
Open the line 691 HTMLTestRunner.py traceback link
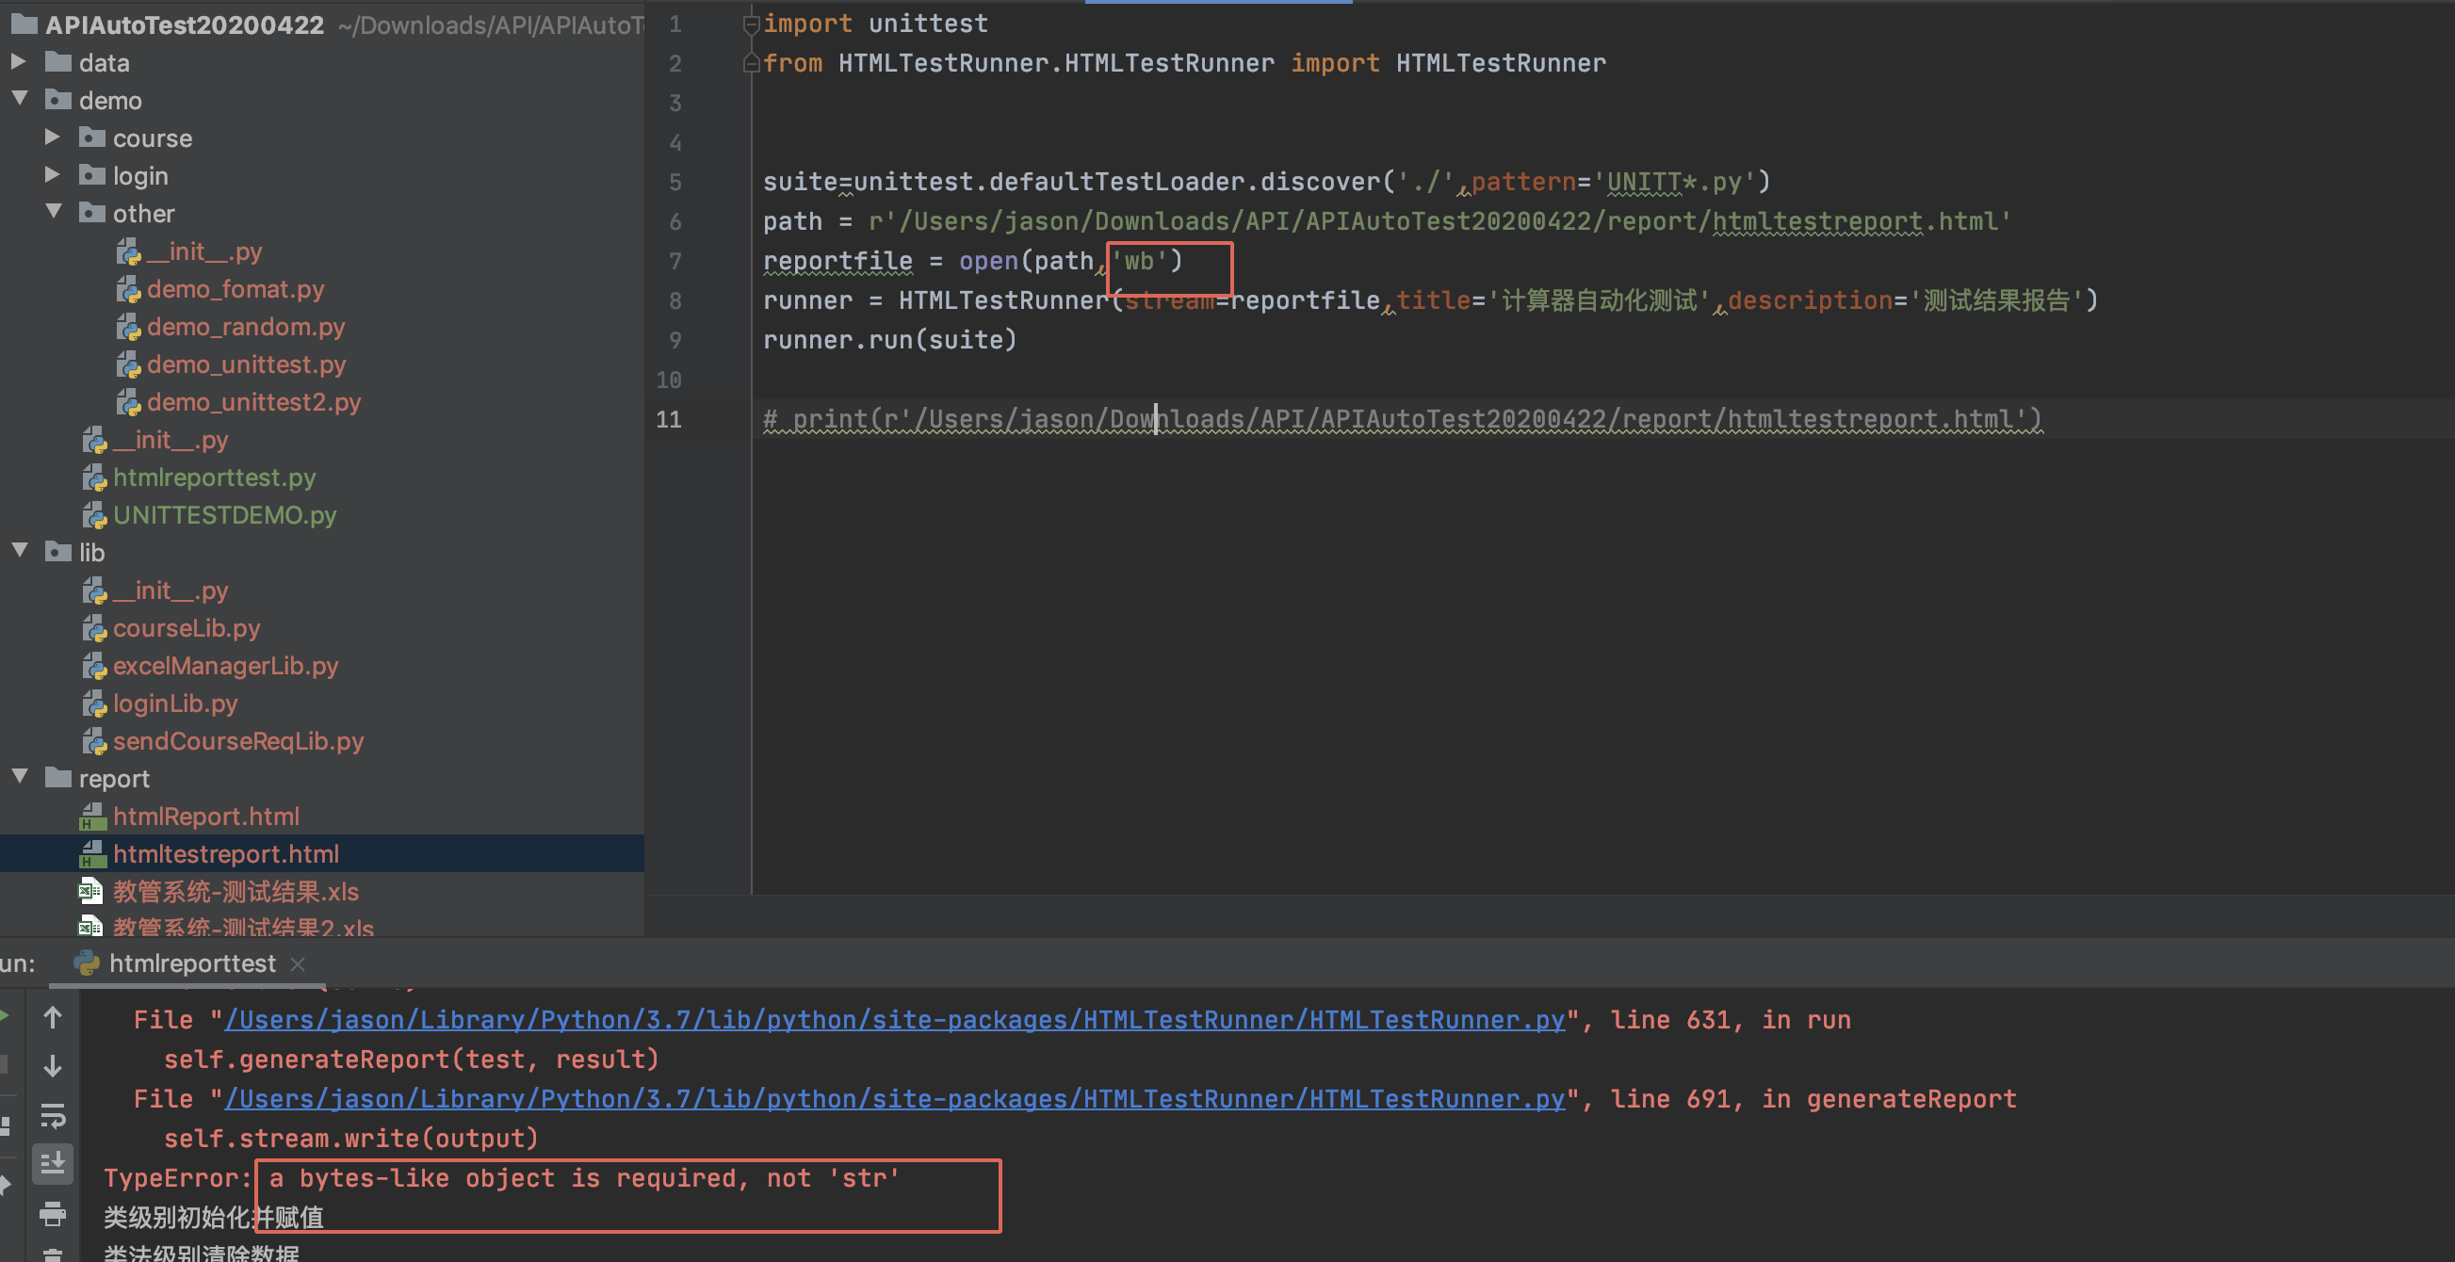(894, 1099)
